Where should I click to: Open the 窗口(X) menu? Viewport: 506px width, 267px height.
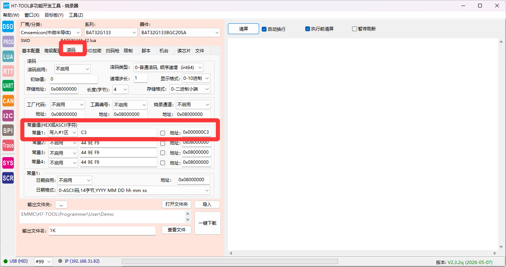pyautogui.click(x=32, y=15)
